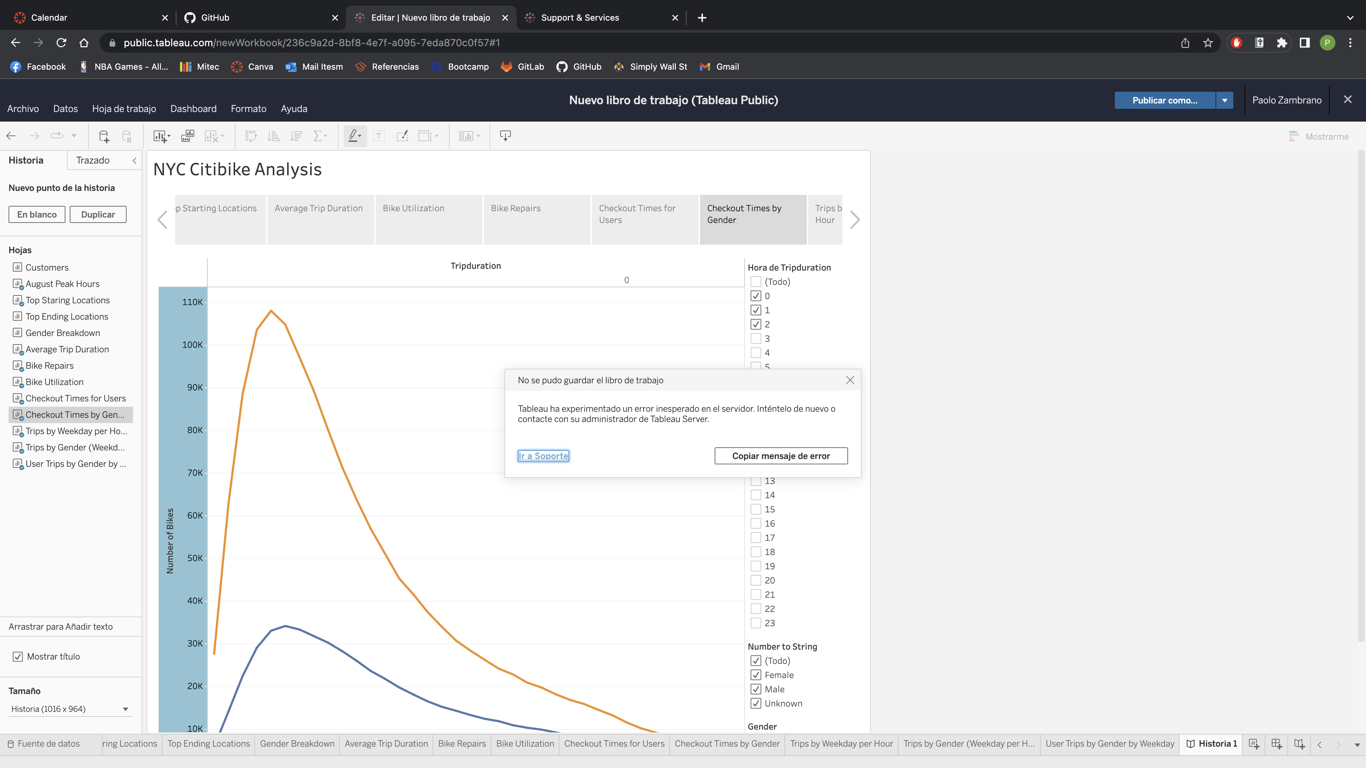Toggle Mostrar título checkbox
The width and height of the screenshot is (1366, 768).
click(17, 657)
